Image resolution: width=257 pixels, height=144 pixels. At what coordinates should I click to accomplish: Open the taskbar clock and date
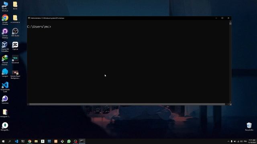coord(252,141)
